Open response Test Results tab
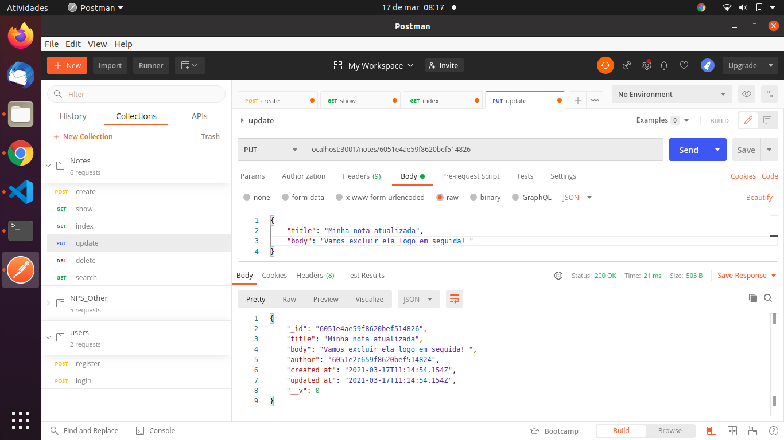 click(365, 276)
